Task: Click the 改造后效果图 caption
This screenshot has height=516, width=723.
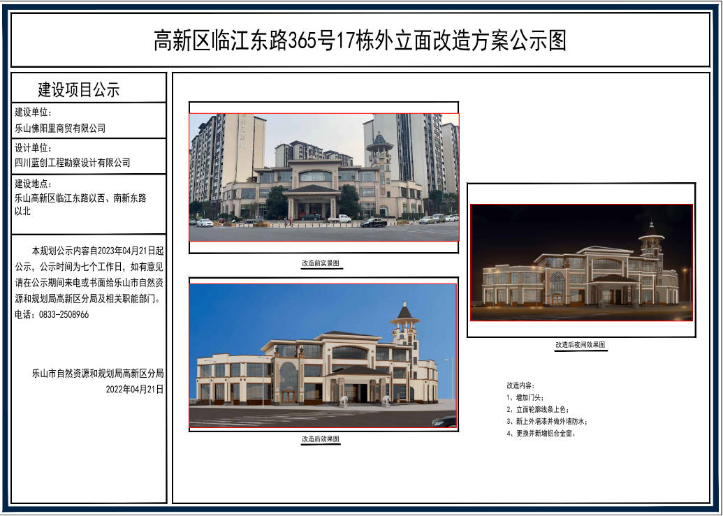Action: (321, 439)
